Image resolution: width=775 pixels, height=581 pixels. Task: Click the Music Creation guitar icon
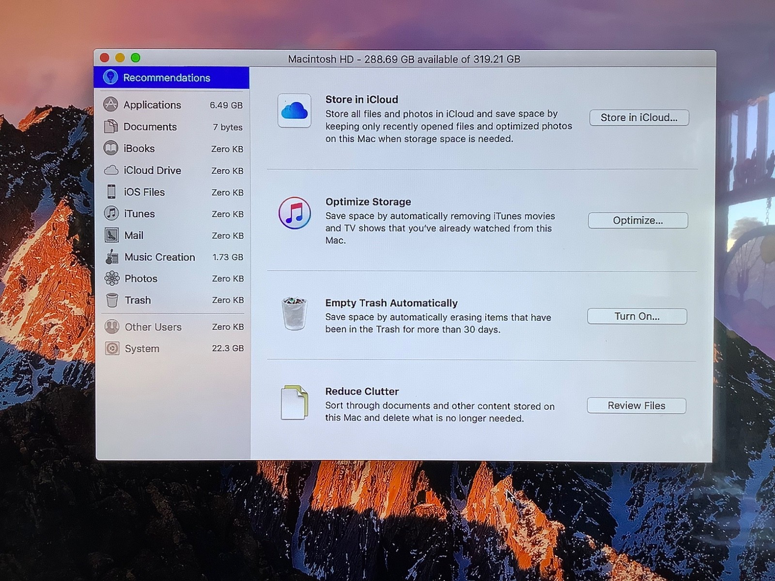click(112, 257)
